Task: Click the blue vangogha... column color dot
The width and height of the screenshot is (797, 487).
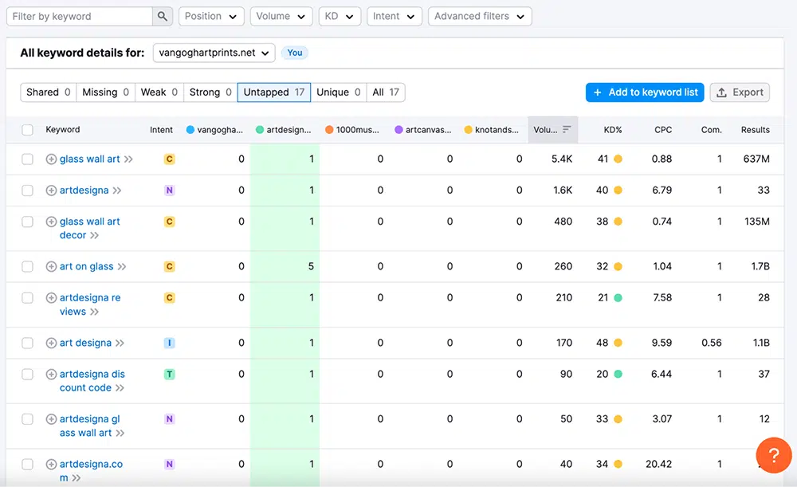Action: (190, 130)
